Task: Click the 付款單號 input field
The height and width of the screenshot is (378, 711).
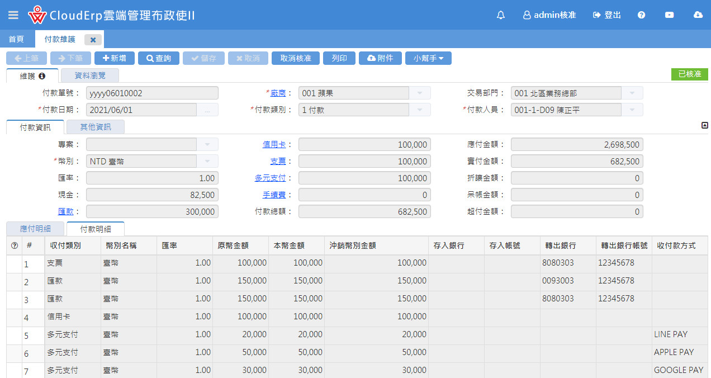Action: coord(152,93)
